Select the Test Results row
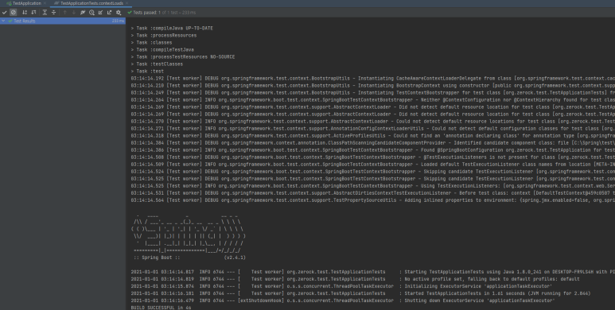 63,21
